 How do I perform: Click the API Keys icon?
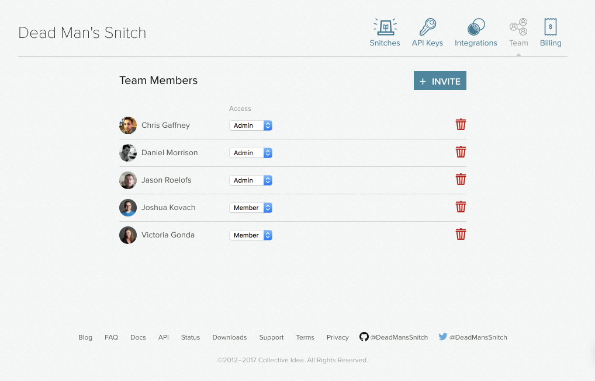point(427,27)
